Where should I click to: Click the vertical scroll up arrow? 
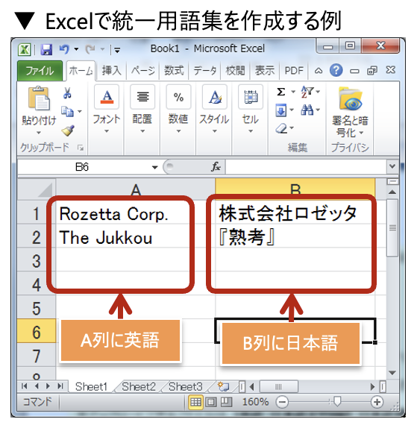click(392, 192)
